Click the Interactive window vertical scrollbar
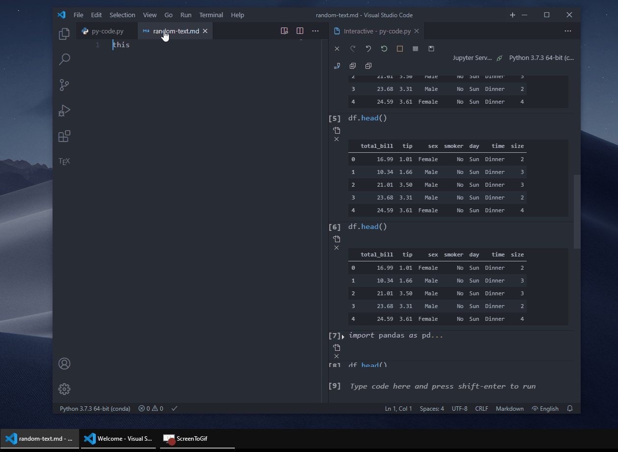This screenshot has width=618, height=452. pyautogui.click(x=577, y=211)
